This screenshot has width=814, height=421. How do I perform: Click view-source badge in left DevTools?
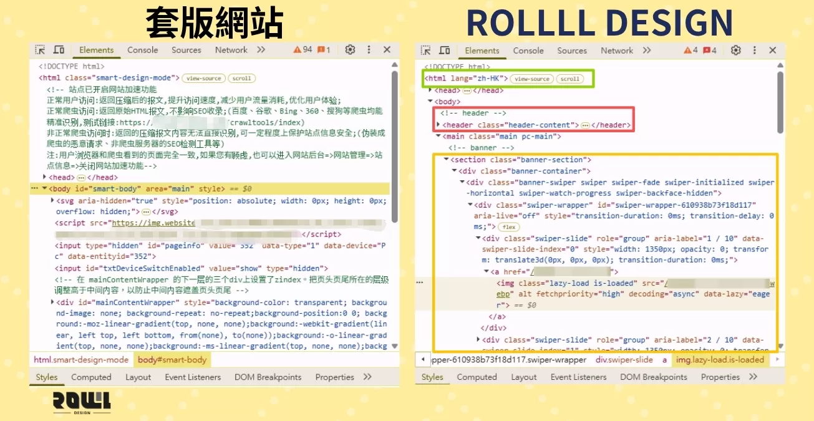(x=203, y=78)
